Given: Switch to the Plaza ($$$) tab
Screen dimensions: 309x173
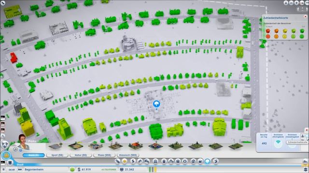Looking at the screenshot, I should pyautogui.click(x=104, y=155).
